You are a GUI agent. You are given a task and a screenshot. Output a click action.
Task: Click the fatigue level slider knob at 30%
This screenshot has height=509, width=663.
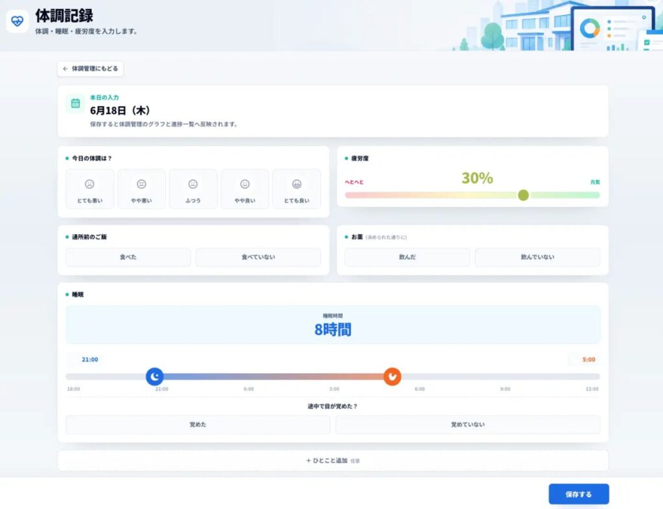[x=523, y=195]
